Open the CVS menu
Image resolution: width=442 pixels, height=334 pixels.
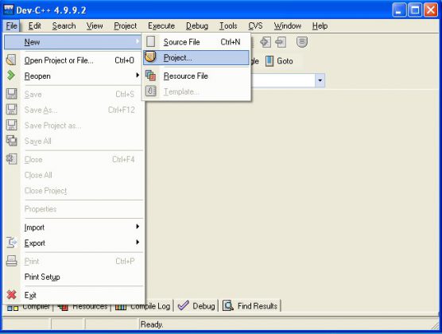[255, 26]
